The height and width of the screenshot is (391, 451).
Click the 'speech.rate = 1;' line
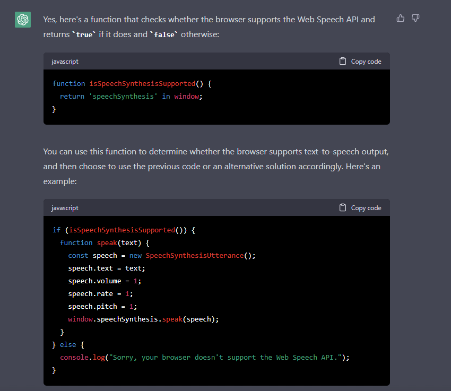100,293
